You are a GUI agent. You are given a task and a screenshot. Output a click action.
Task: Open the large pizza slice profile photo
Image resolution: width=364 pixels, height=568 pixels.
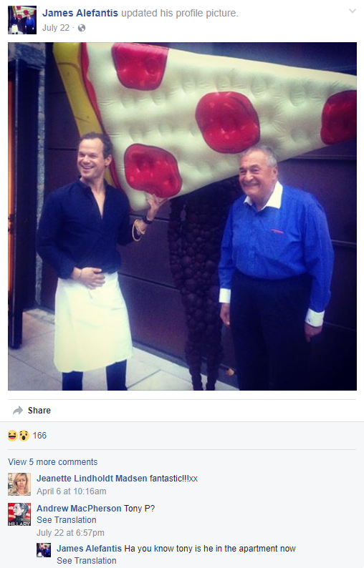pyautogui.click(x=182, y=216)
